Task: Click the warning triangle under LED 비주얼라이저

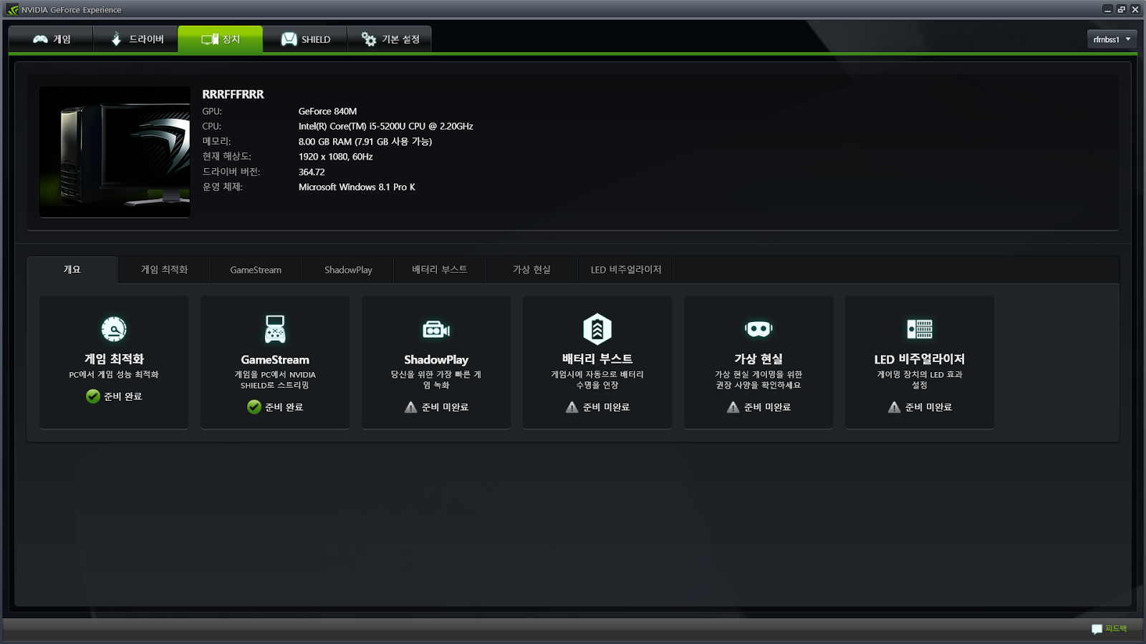Action: (894, 407)
